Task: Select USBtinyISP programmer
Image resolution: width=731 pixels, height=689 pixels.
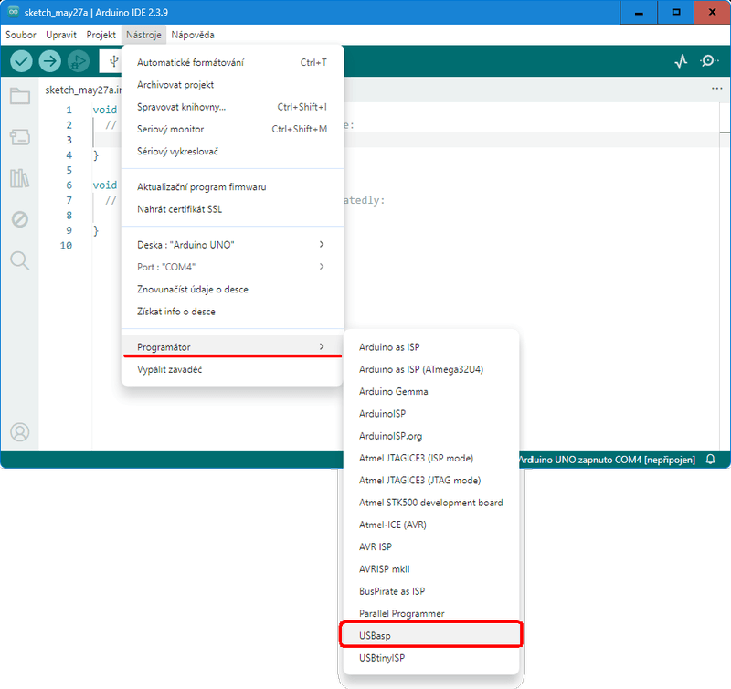Action: pos(430,658)
